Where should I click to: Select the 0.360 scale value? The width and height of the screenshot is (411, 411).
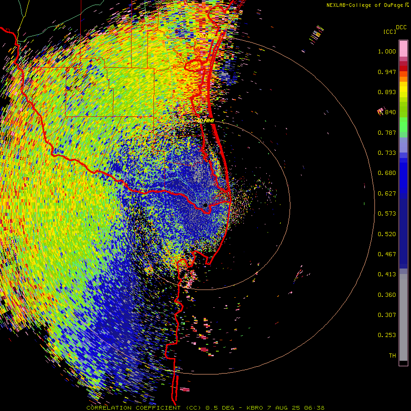[387, 295]
